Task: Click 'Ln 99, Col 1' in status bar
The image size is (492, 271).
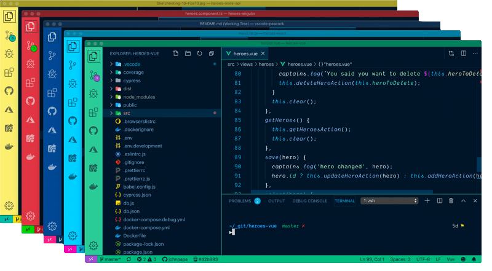Action: [x=372, y=259]
